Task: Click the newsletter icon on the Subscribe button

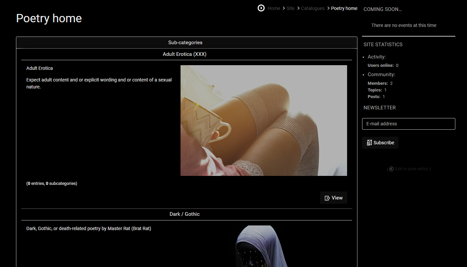Action: tap(369, 143)
